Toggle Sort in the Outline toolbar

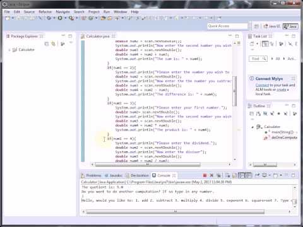(258, 113)
